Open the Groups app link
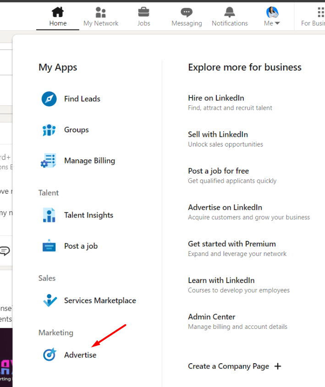 76,130
